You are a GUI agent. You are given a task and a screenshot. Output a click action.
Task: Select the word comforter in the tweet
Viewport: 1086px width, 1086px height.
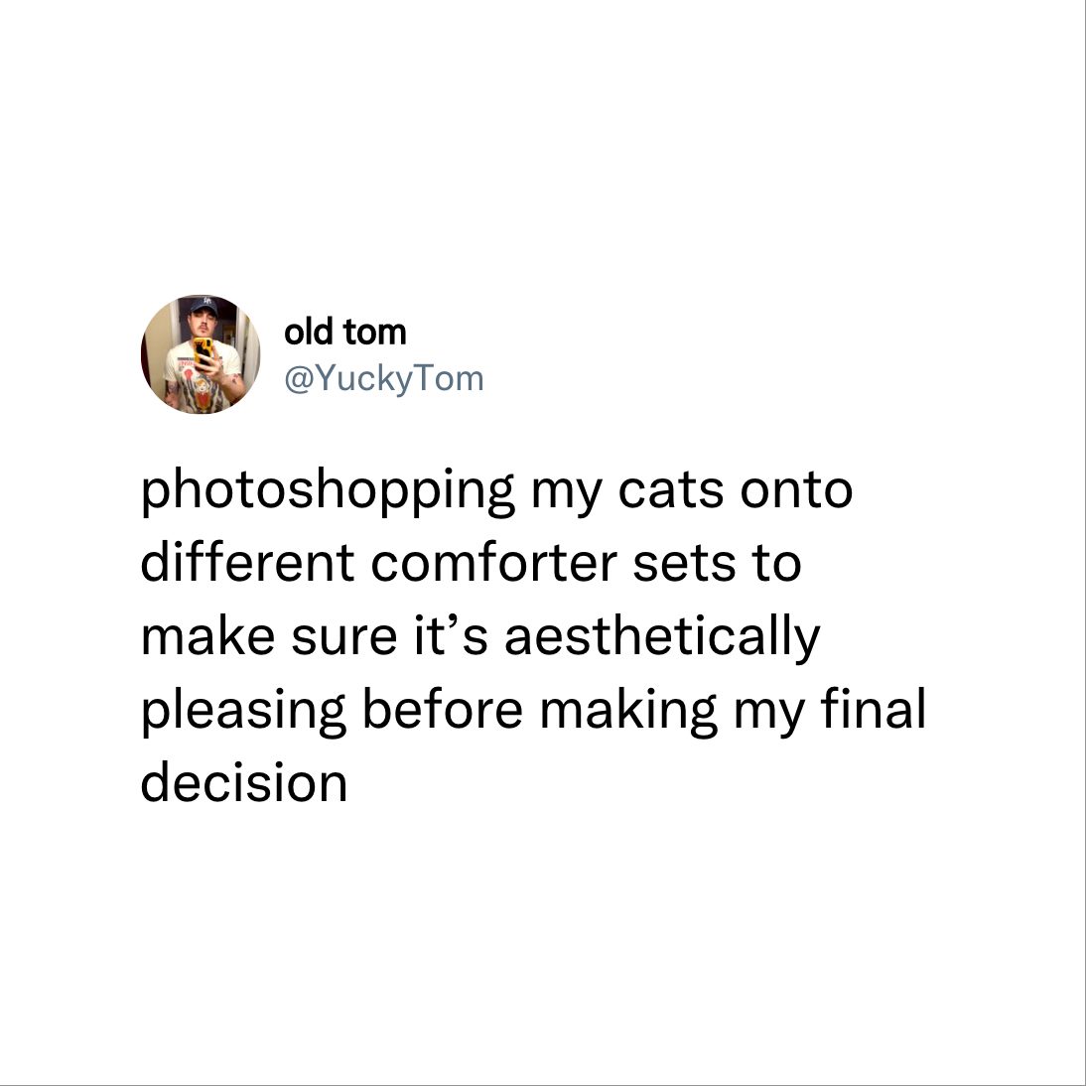coord(493,563)
